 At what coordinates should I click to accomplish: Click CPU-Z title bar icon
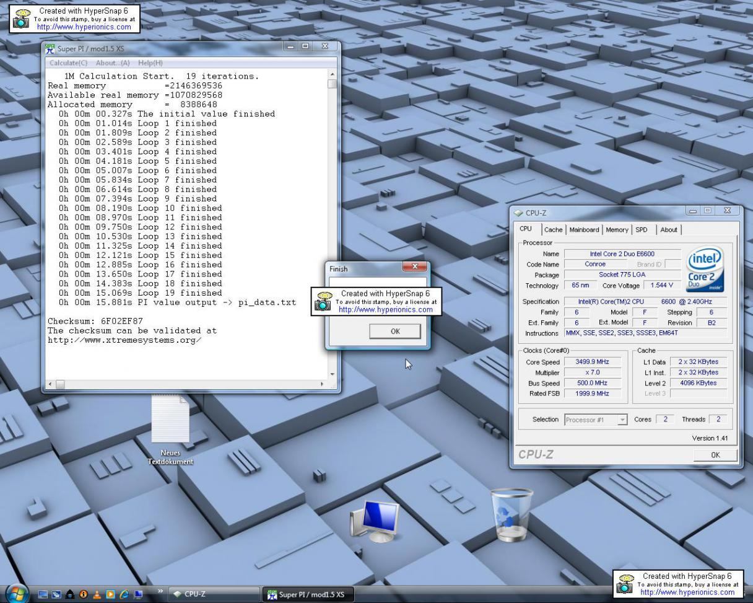pos(518,213)
